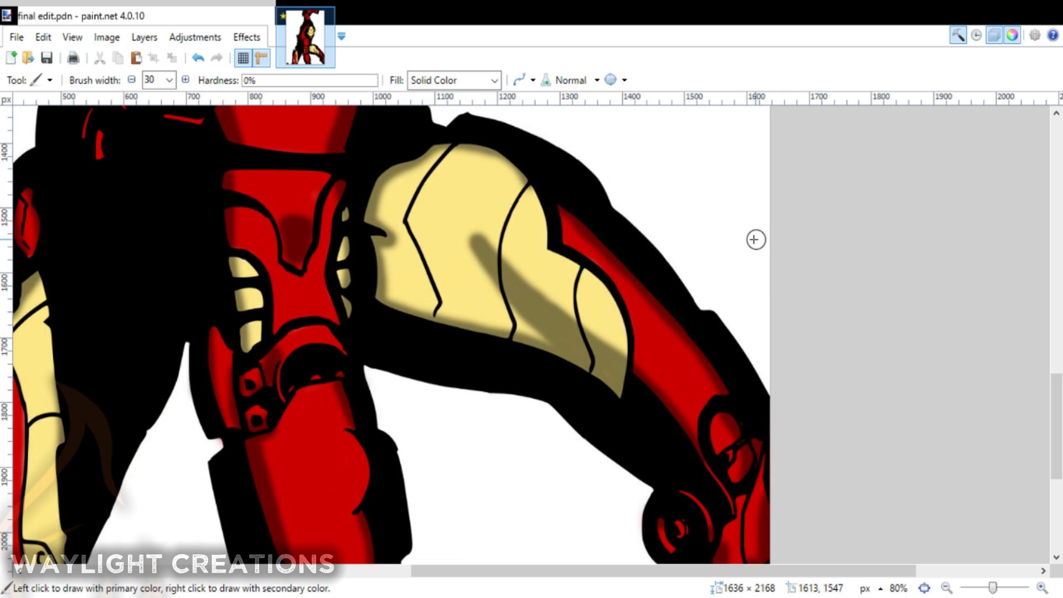Click the image size 1636 × 2168 text
The height and width of the screenshot is (598, 1063).
click(x=749, y=588)
